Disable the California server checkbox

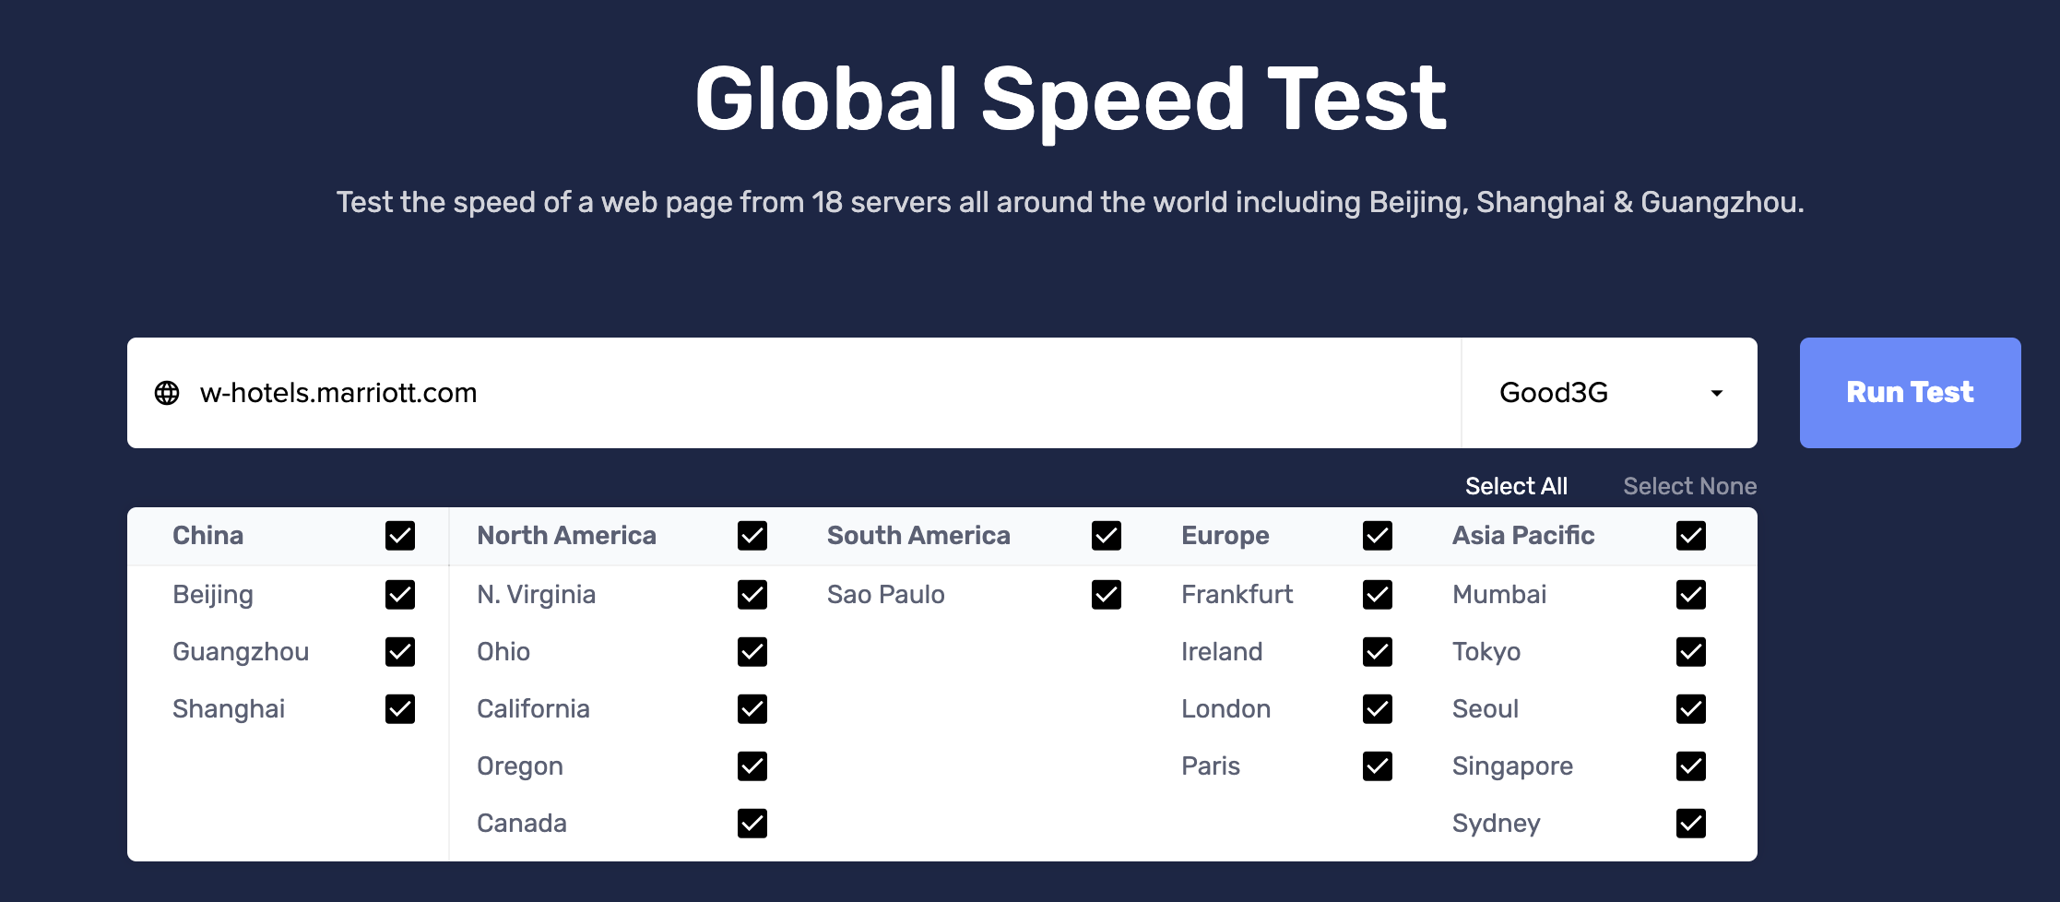[752, 709]
